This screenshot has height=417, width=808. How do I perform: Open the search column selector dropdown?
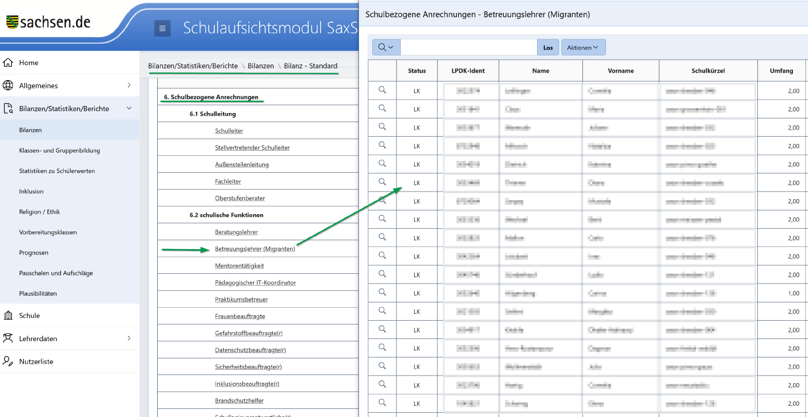click(x=386, y=47)
